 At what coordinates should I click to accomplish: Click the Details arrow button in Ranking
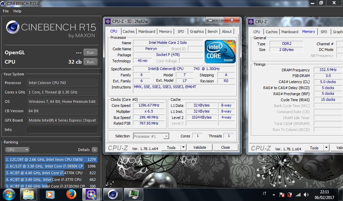(94, 150)
